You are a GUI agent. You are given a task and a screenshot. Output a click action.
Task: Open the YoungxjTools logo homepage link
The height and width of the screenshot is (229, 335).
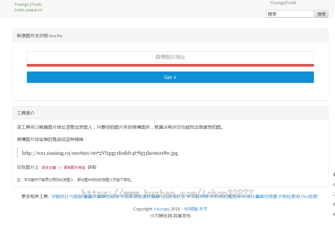pyautogui.click(x=28, y=7)
